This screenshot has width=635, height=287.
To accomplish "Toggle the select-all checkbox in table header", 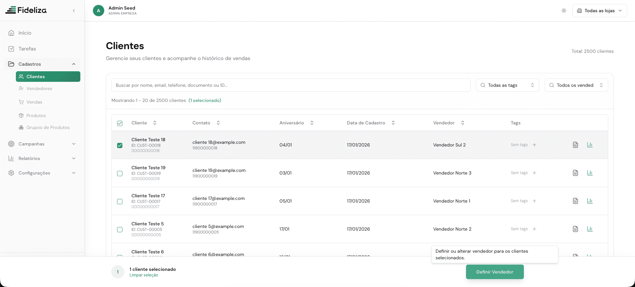I will [120, 123].
